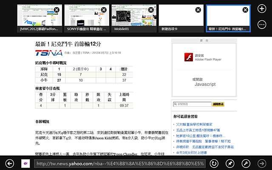Close the 新建选项卡 tab
Viewport: 272px width, 170px height.
[198, 10]
